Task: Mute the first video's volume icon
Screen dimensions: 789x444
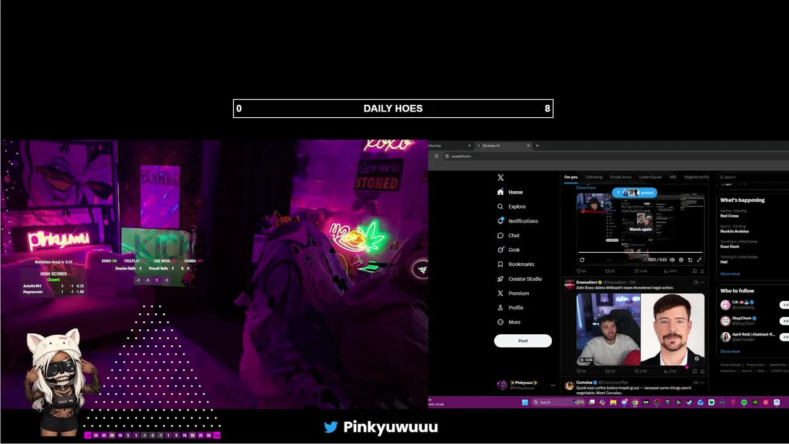Action: [x=672, y=260]
